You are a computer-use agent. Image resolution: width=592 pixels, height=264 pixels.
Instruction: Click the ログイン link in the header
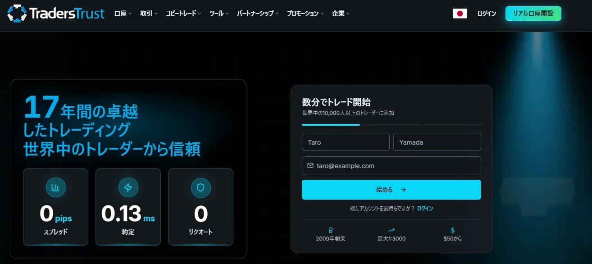pos(487,14)
